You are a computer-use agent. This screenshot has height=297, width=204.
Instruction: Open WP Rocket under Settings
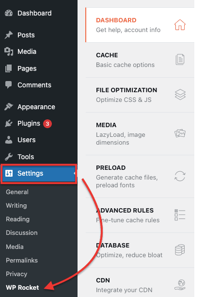coord(22,287)
